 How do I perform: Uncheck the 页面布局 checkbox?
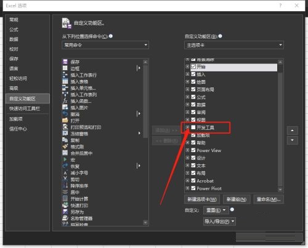[193, 89]
